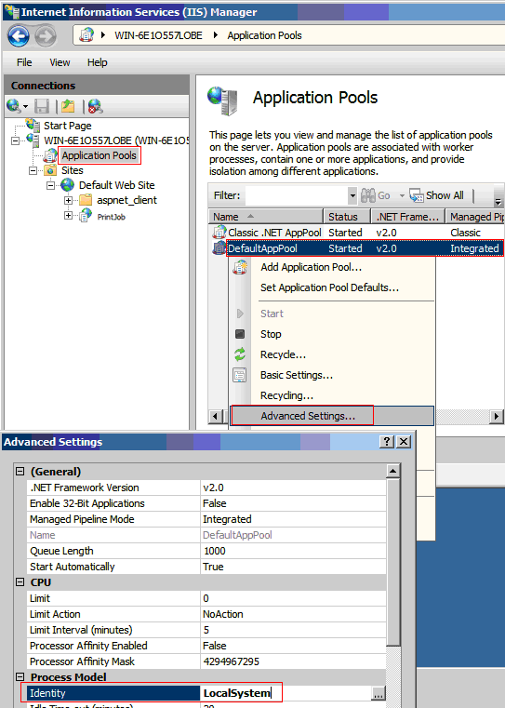Click inside the Filter text field
The image size is (505, 708).
[x=296, y=196]
